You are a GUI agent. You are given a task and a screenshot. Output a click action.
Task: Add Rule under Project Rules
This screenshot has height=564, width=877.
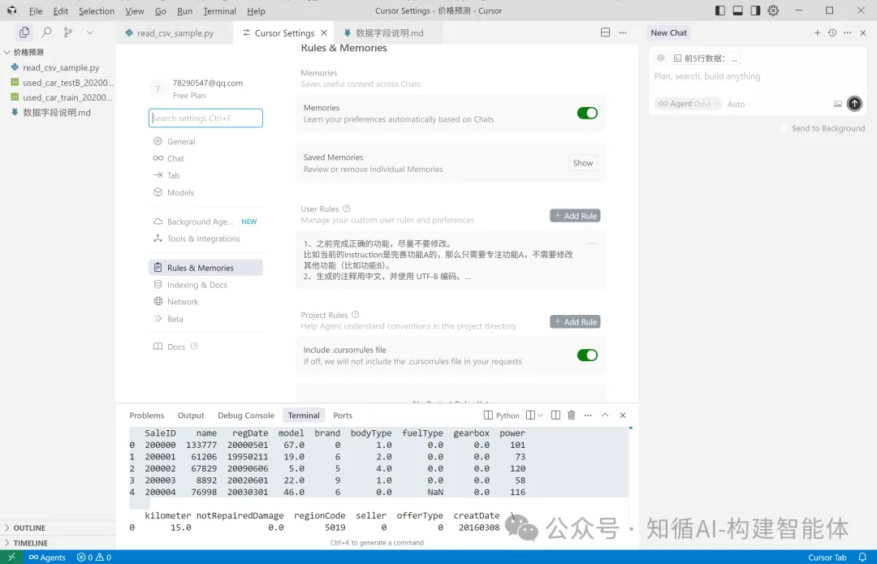click(575, 322)
